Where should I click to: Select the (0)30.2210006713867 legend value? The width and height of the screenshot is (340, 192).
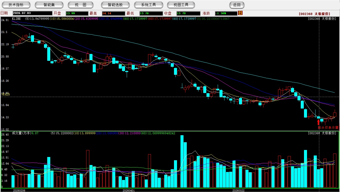pos(213,19)
